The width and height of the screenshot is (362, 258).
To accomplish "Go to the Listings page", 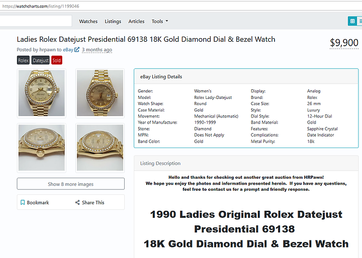I will [x=113, y=22].
